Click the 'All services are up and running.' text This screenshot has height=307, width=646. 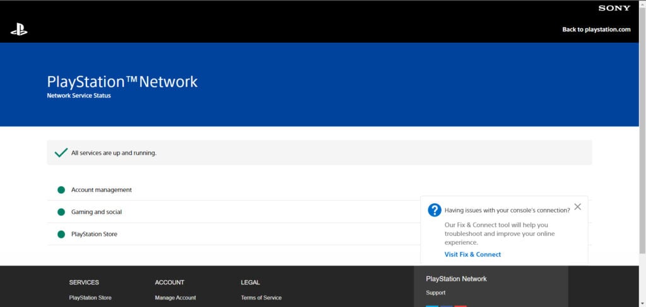click(x=114, y=153)
